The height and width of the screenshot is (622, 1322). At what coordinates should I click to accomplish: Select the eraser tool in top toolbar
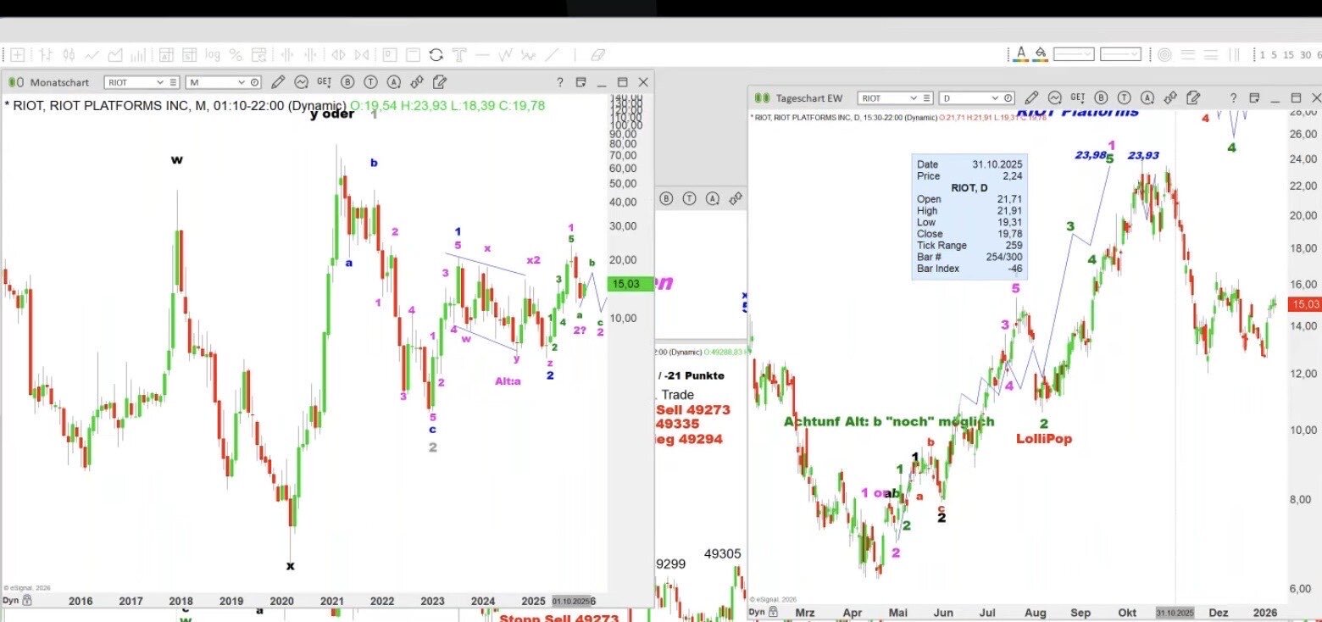(598, 55)
